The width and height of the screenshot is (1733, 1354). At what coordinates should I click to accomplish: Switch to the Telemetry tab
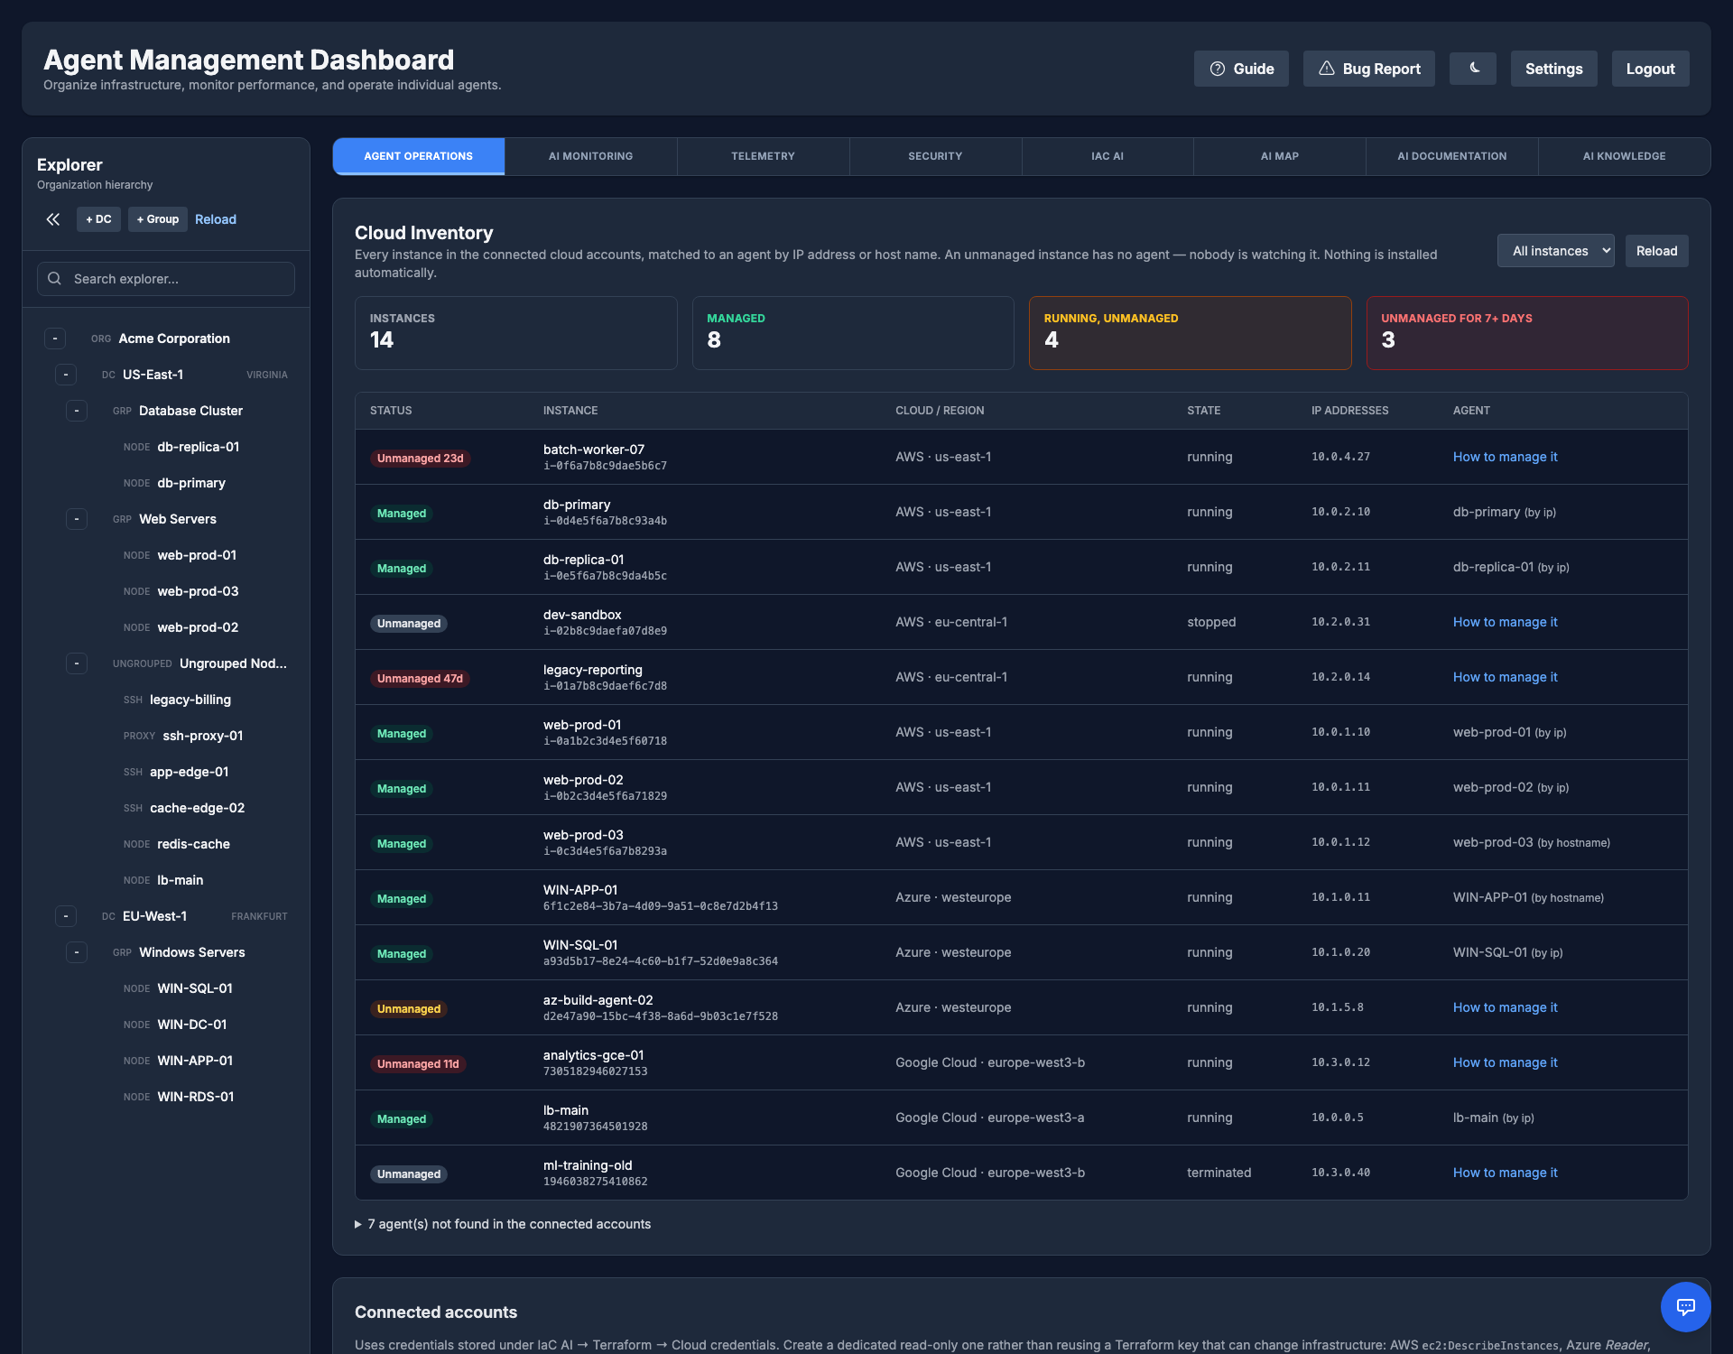coord(763,156)
